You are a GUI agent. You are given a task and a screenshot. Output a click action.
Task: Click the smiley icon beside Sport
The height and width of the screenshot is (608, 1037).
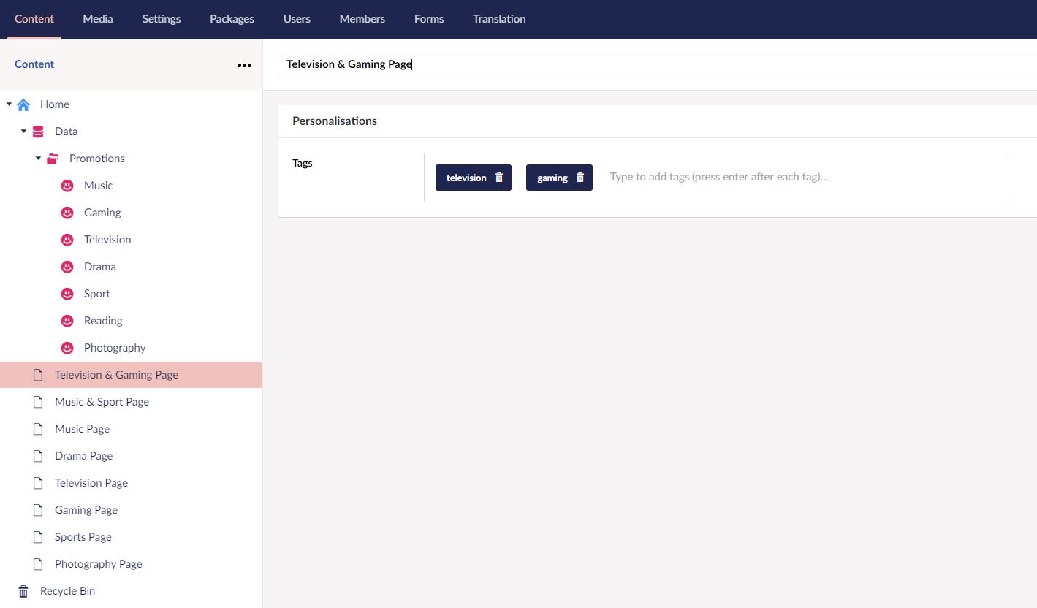[x=67, y=294]
